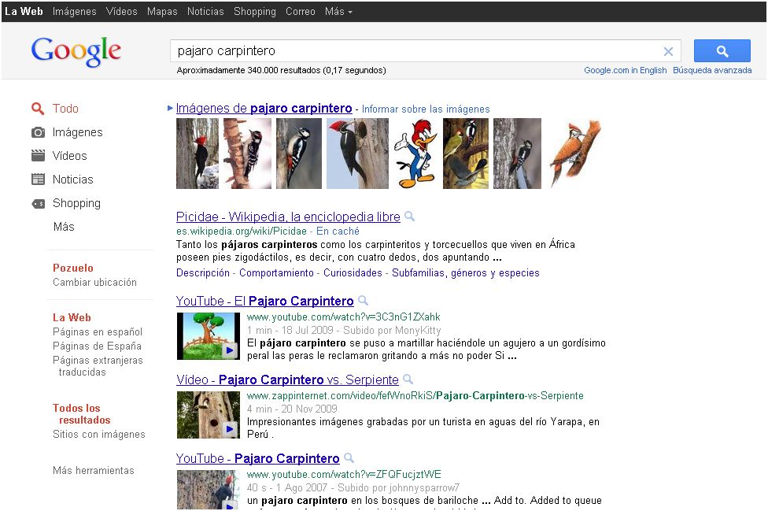Select Imágenes in the left sidebar

(x=77, y=132)
